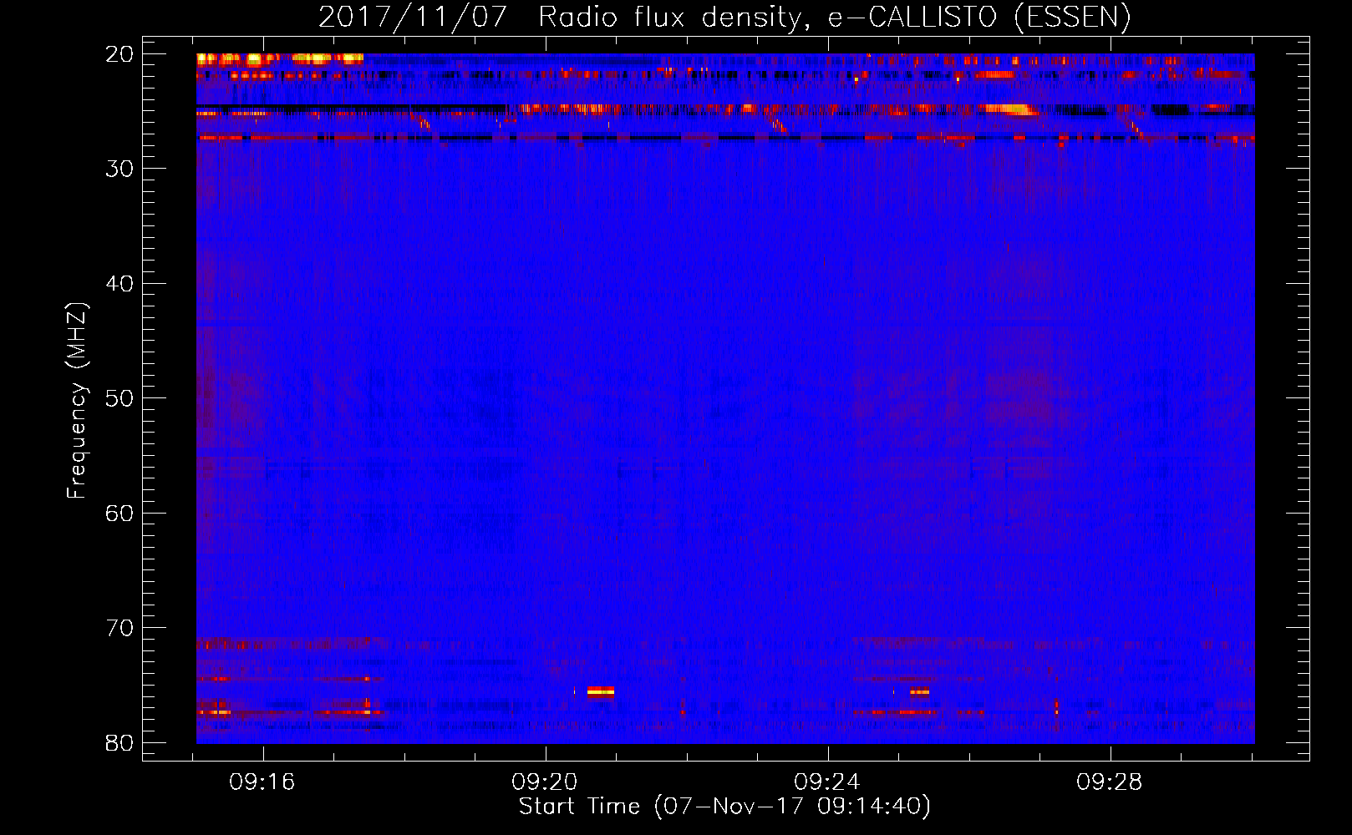Click the date "2017/11/07" in the title

413,16
